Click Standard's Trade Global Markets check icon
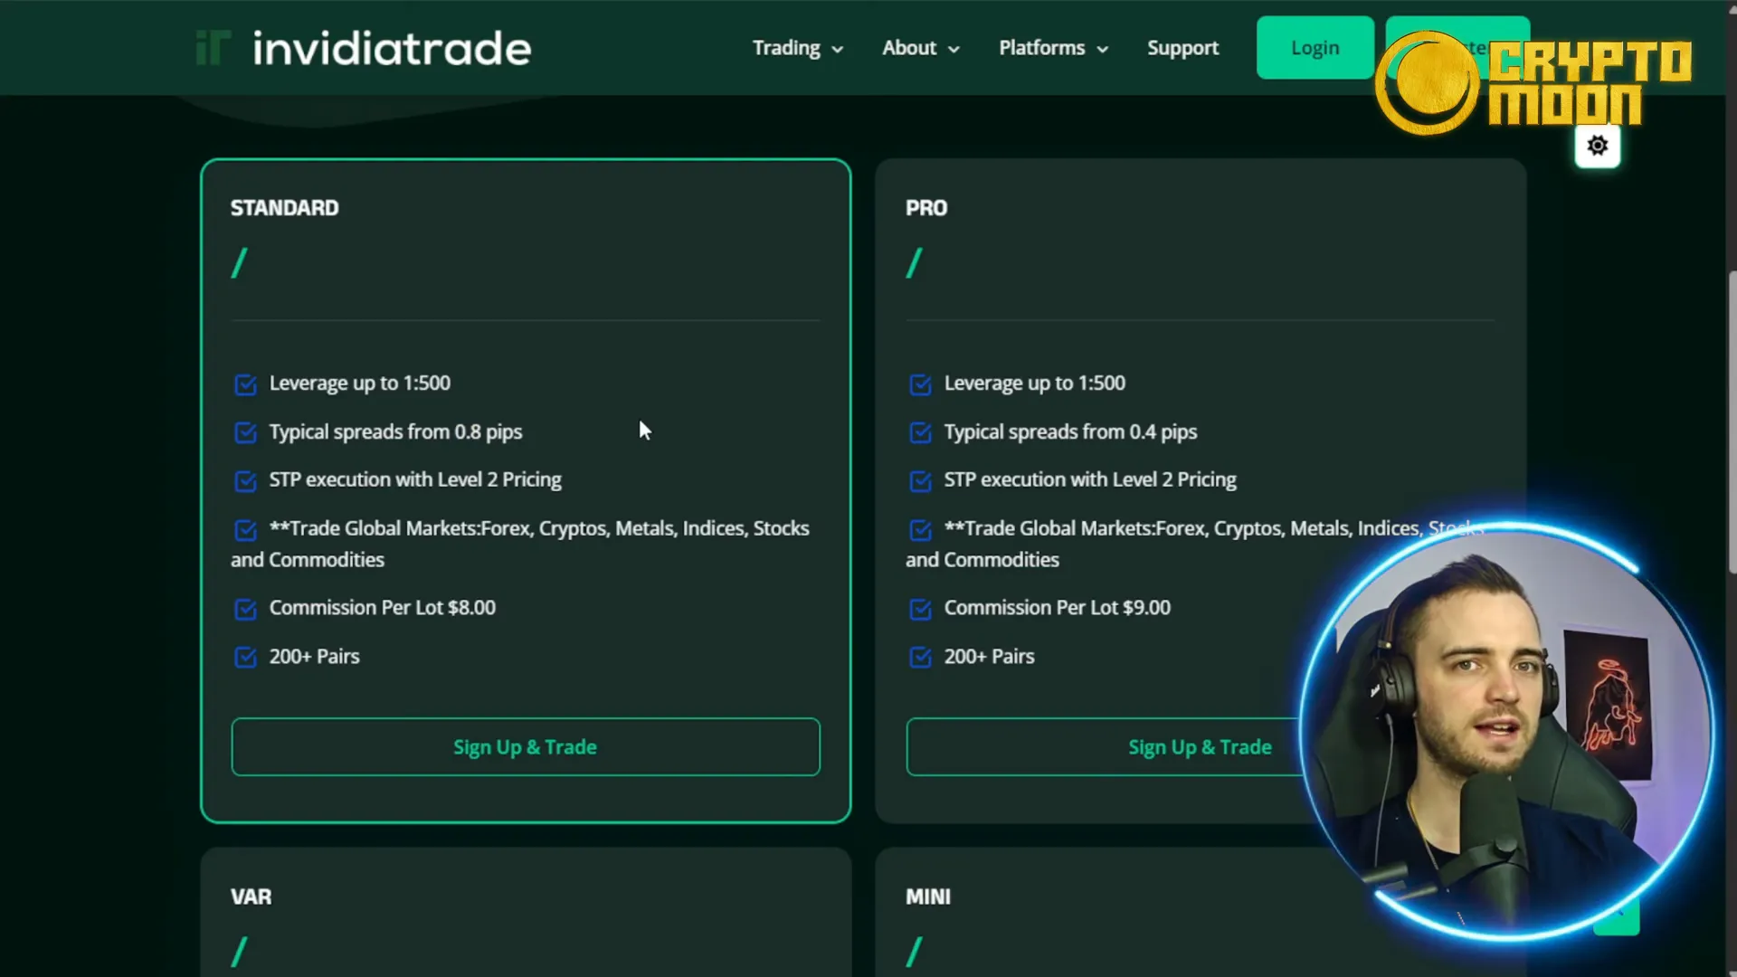Screen dimensions: 1737x977 click(245, 529)
